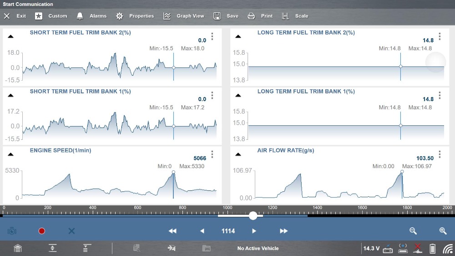The height and width of the screenshot is (256, 455).
Task: Click the Save button
Action: point(226,16)
